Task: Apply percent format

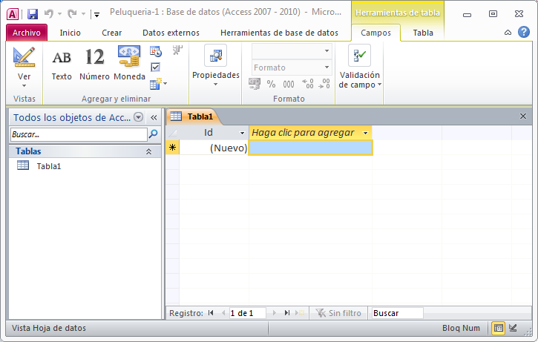Action: point(271,84)
